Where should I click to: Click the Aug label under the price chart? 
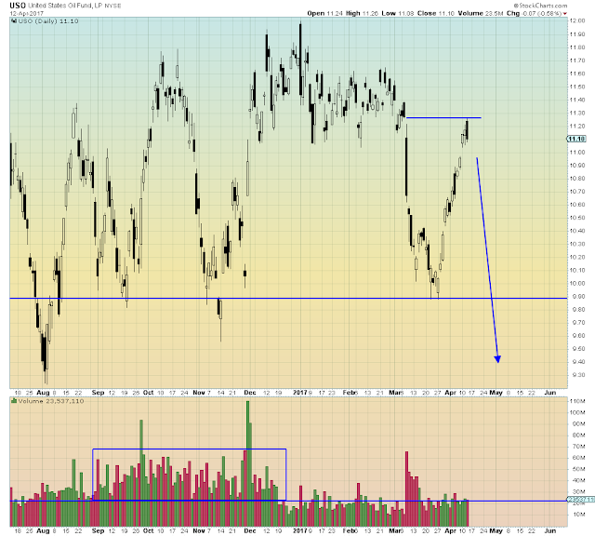point(43,393)
